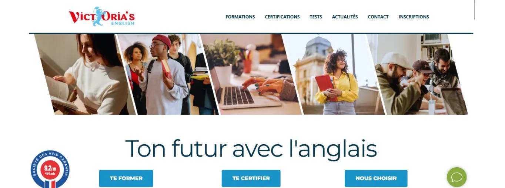505x188 pixels.
Task: Click the 9.2/10 rating red circle
Action: pos(50,170)
